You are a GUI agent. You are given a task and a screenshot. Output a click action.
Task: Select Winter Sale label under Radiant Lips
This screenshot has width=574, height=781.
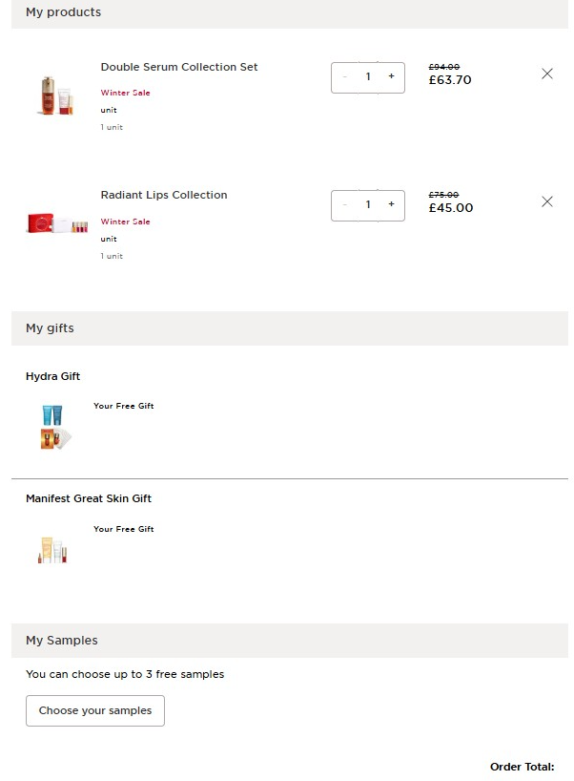[126, 222]
